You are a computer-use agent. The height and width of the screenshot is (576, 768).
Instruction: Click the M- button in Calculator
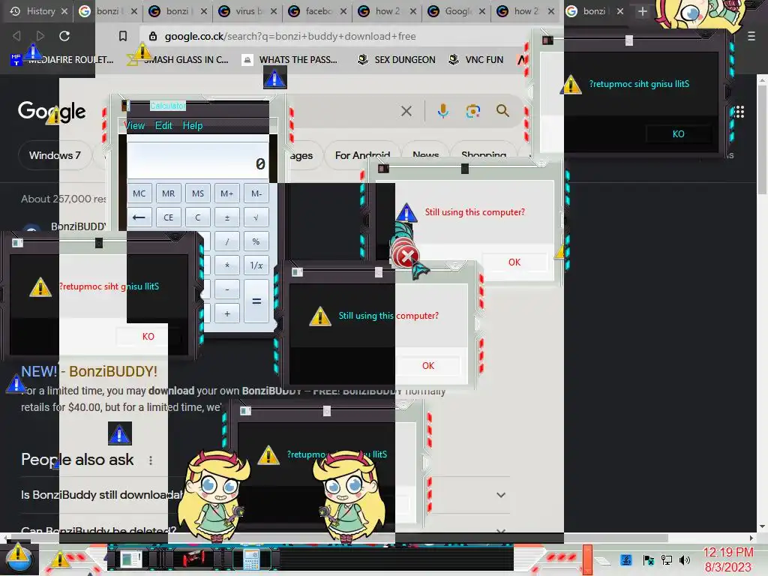[256, 193]
